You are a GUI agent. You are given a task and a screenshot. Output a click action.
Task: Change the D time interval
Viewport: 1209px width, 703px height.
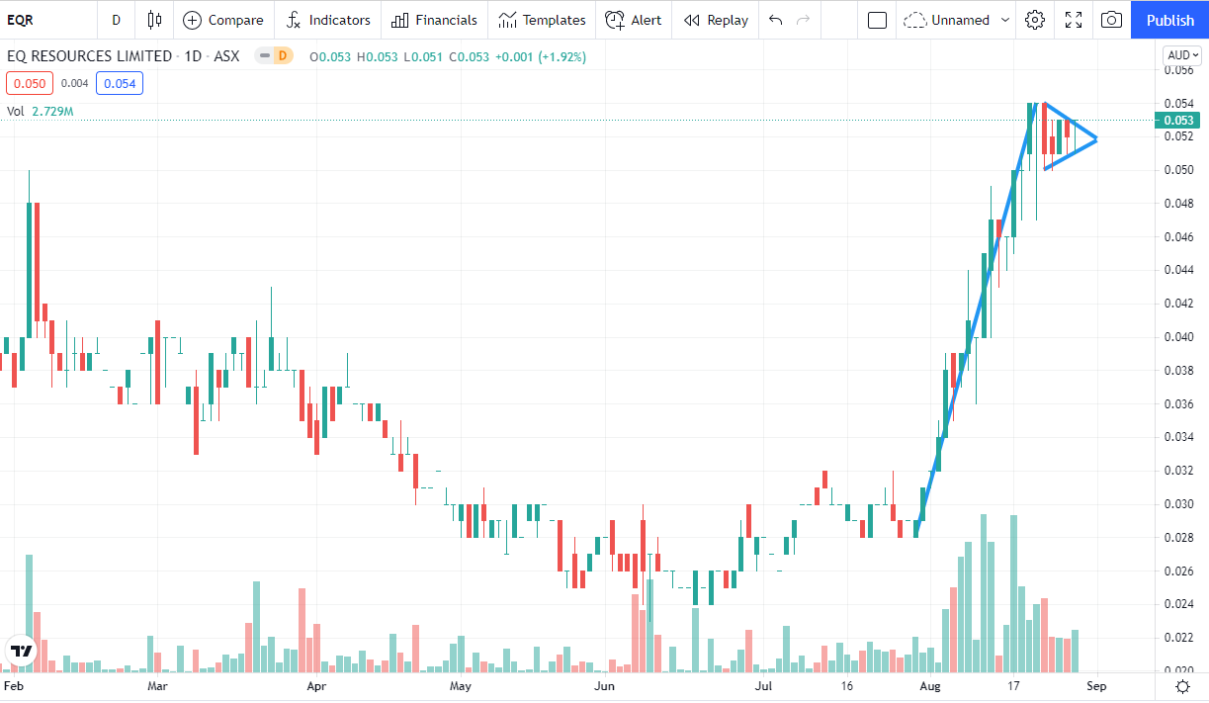[117, 20]
